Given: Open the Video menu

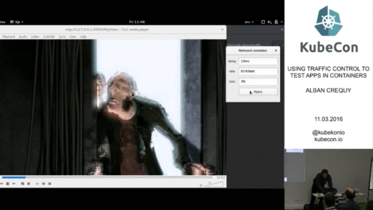Looking at the screenshot, I should pyautogui.click(x=35, y=37).
